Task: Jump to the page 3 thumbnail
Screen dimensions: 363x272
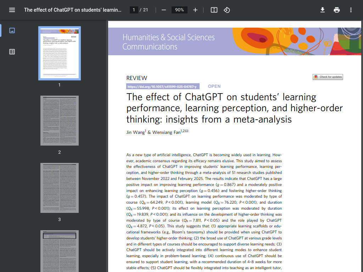Action: point(60,188)
